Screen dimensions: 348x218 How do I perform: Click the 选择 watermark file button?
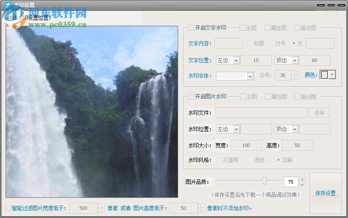pyautogui.click(x=320, y=113)
